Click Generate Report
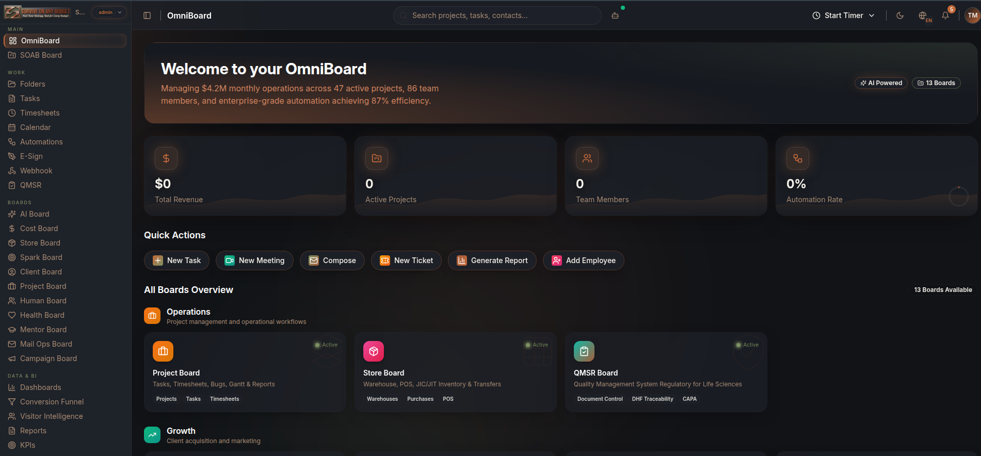 pos(492,260)
